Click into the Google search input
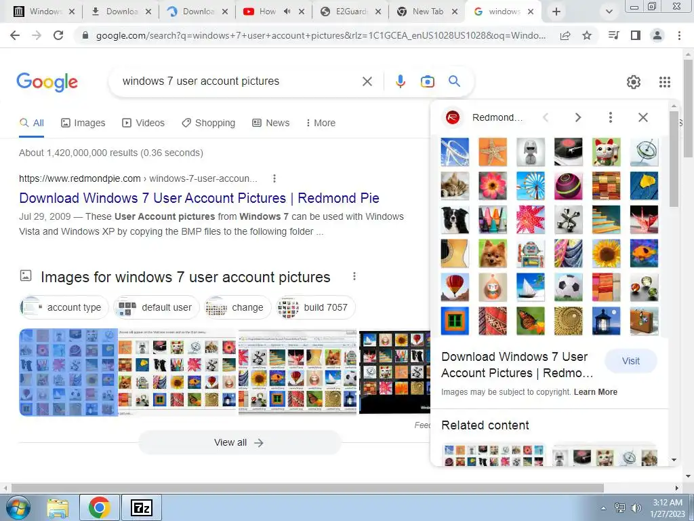 pyautogui.click(x=239, y=81)
